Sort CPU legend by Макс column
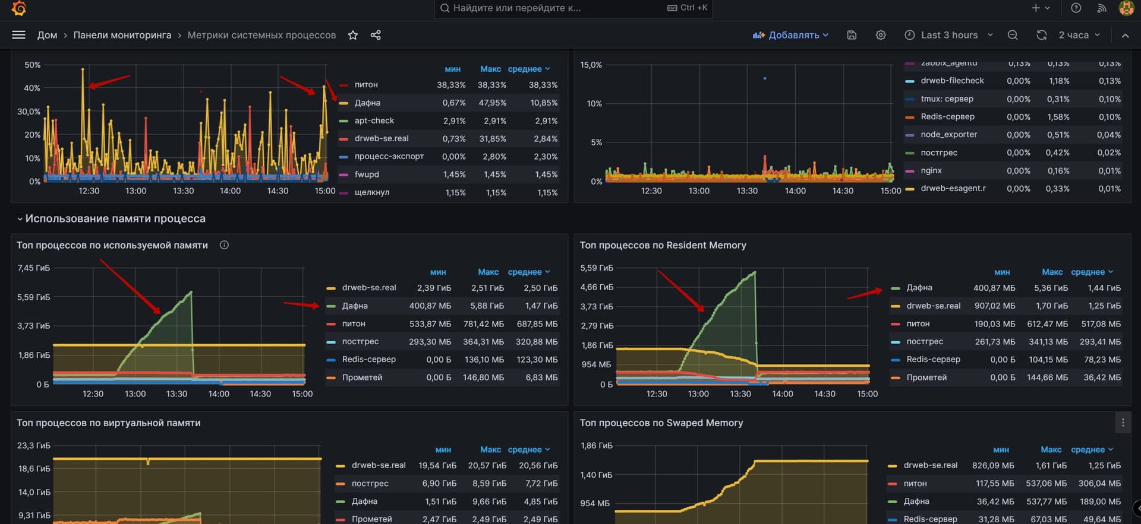 [x=490, y=69]
